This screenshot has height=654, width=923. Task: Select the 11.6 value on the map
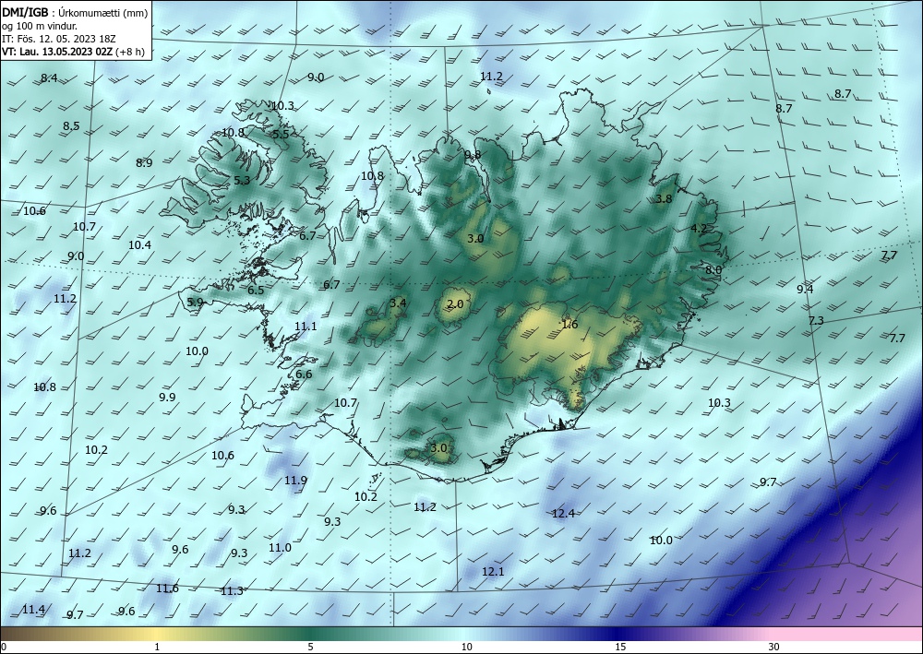click(x=167, y=589)
